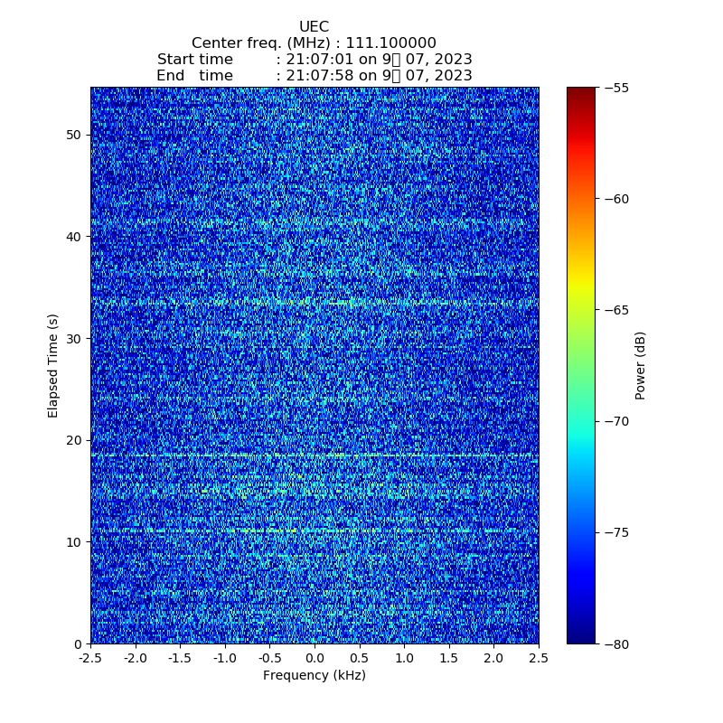Viewport: 723px width, 723px height.
Task: Click the Power (dB) colorbar label
Action: tap(641, 365)
